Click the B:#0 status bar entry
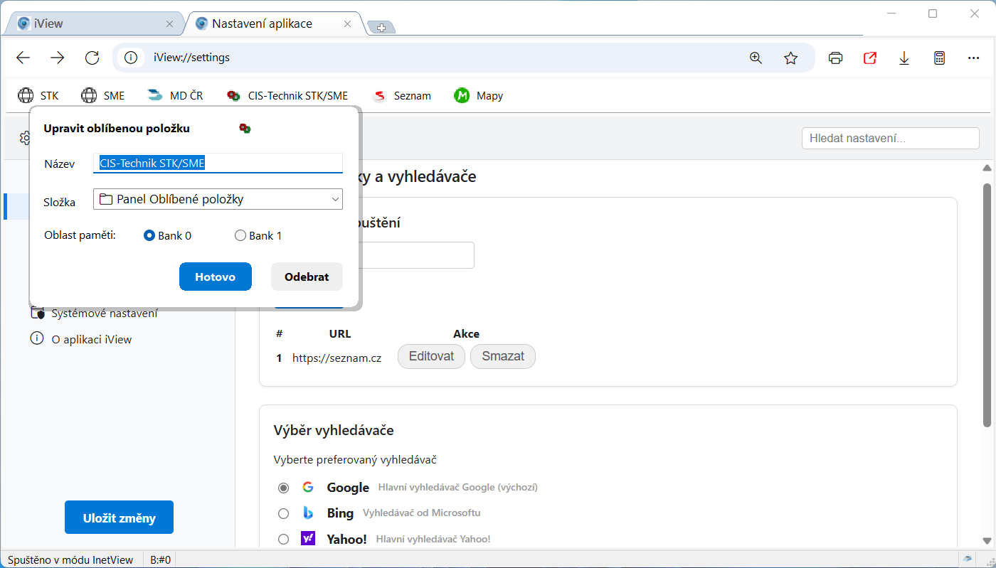The height and width of the screenshot is (568, 996). [x=161, y=559]
